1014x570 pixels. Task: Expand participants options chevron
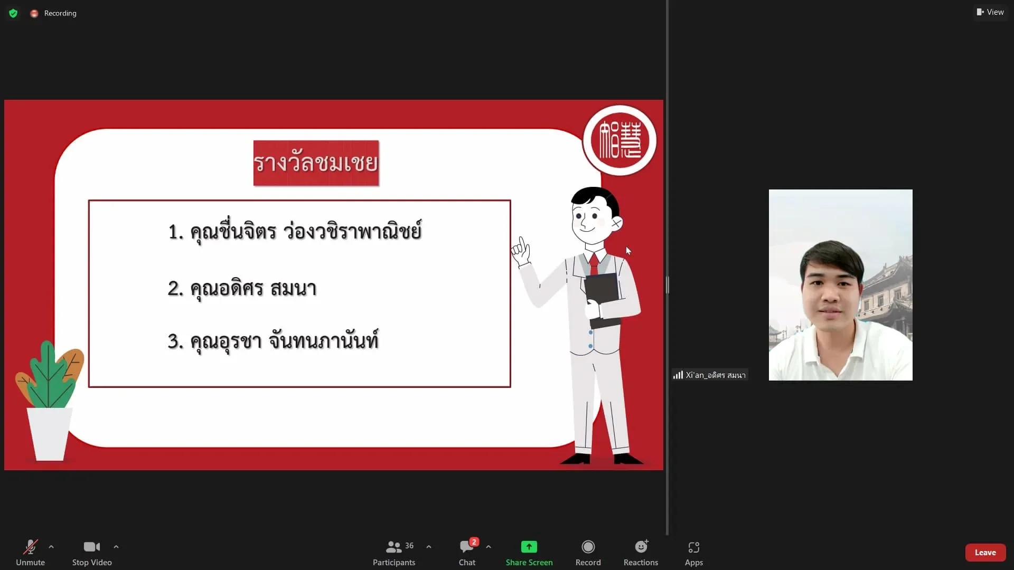(x=429, y=547)
